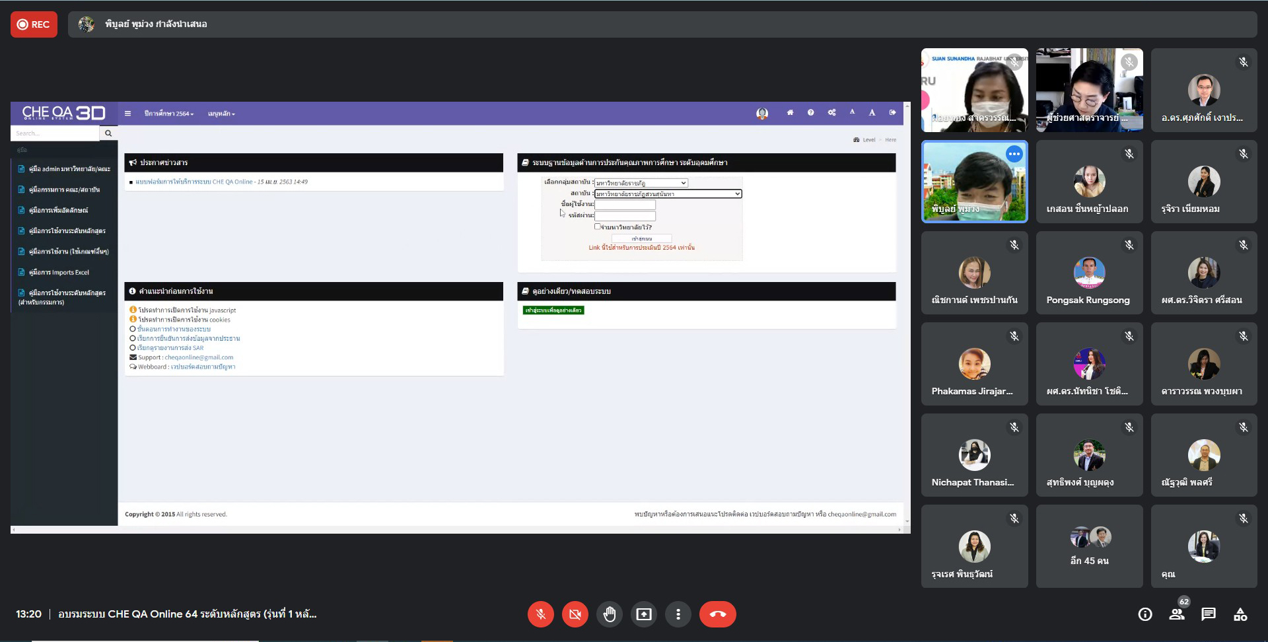The height and width of the screenshot is (642, 1268).
Task: Raise hand in the meeting
Action: (x=609, y=614)
